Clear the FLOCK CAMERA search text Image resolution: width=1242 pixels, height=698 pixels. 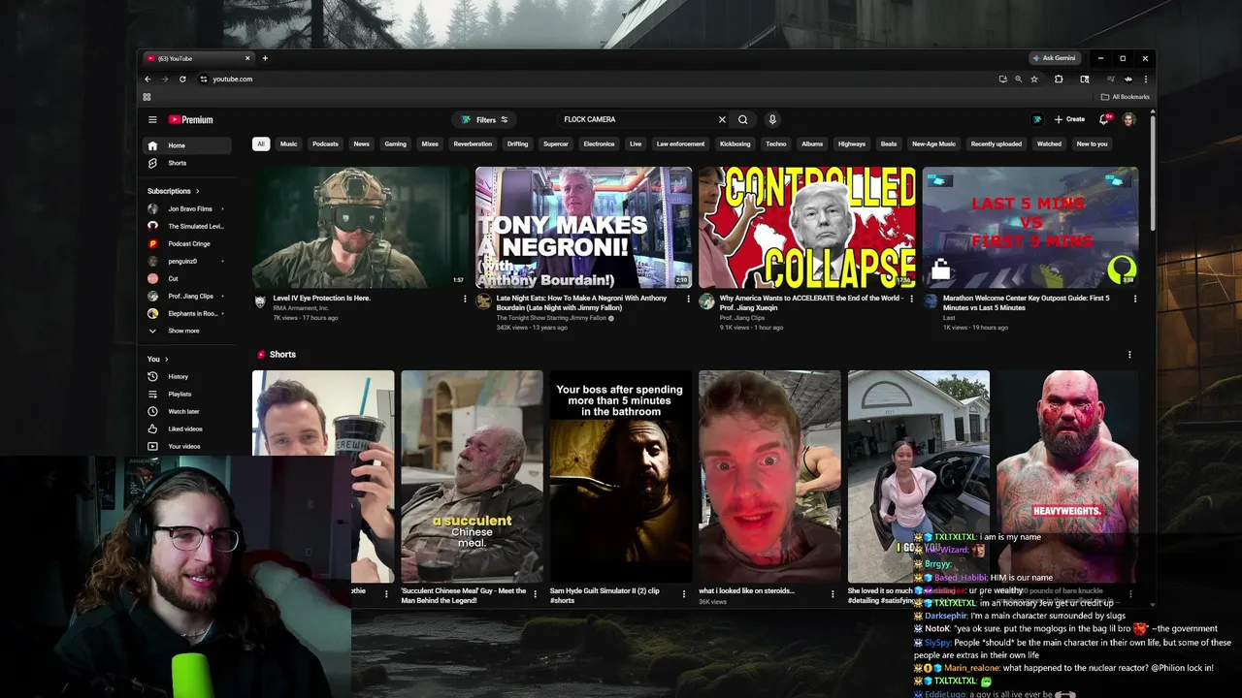click(722, 119)
